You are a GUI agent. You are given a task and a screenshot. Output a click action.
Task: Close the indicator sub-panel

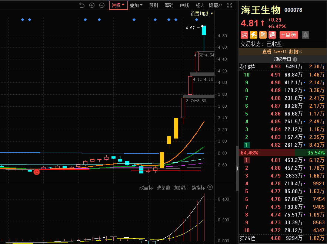tap(210, 188)
